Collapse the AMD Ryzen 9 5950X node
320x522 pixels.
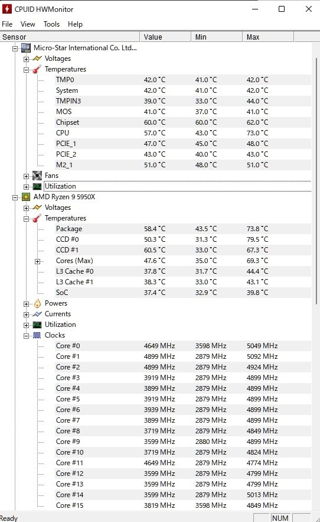(15, 198)
